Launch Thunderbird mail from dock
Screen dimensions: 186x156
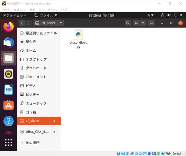9,42
